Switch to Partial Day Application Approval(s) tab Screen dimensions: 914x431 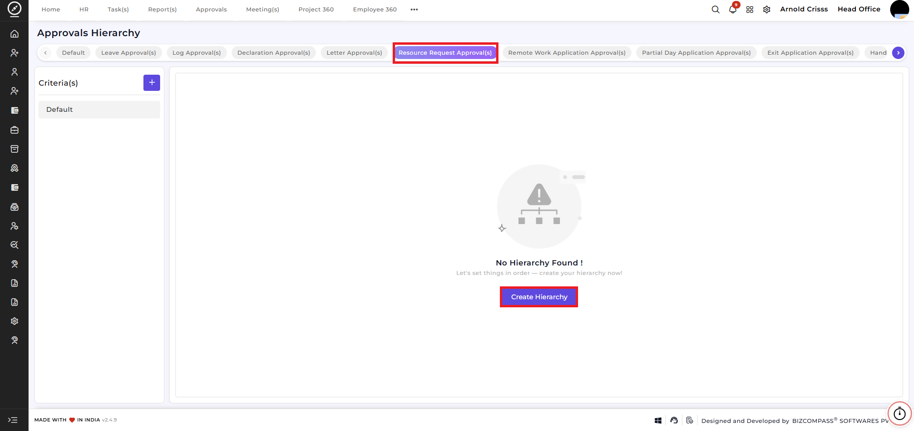[696, 53]
